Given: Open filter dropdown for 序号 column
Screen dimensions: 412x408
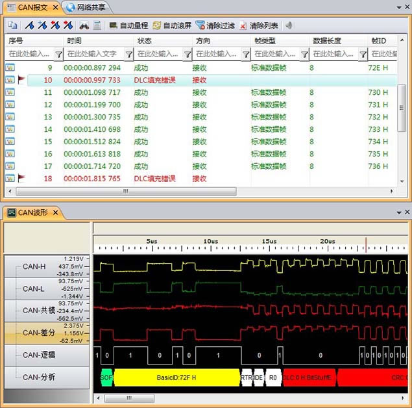Looking at the screenshot, I should 58,55.
